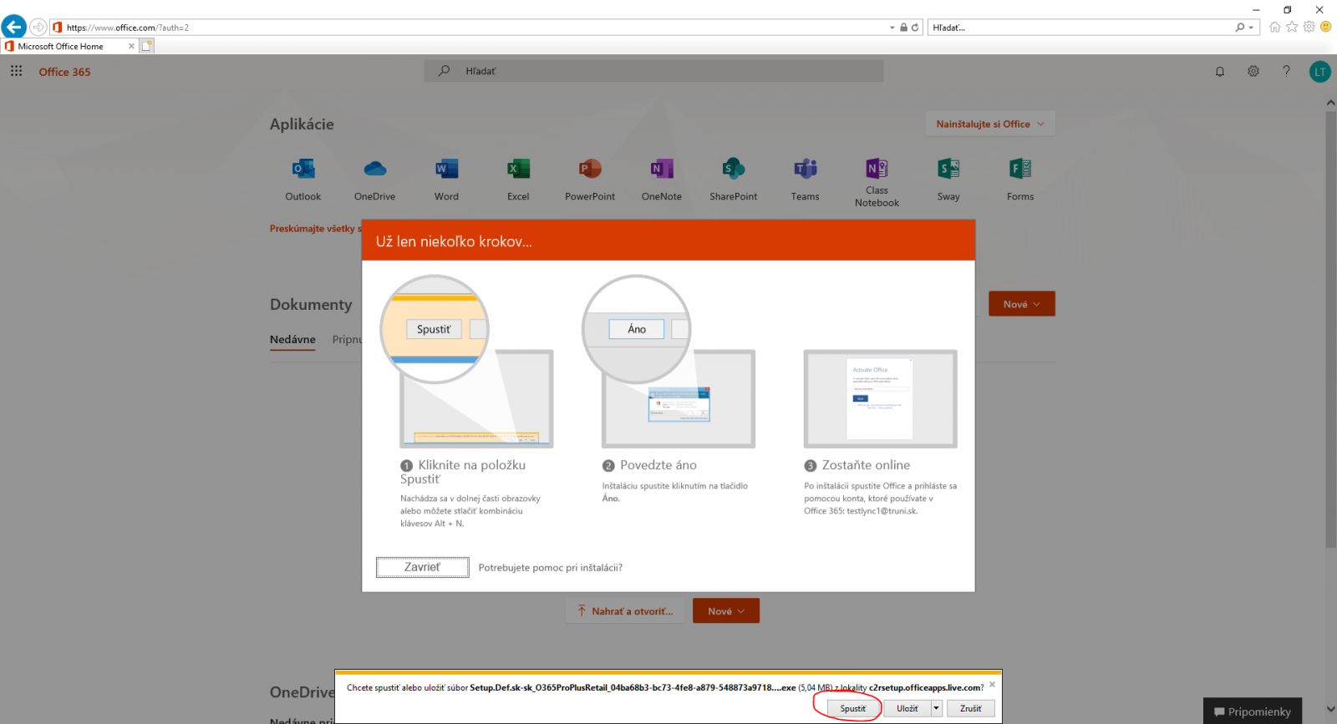Open the LT account avatar menu
Viewport: 1337px width, 724px height.
1319,71
